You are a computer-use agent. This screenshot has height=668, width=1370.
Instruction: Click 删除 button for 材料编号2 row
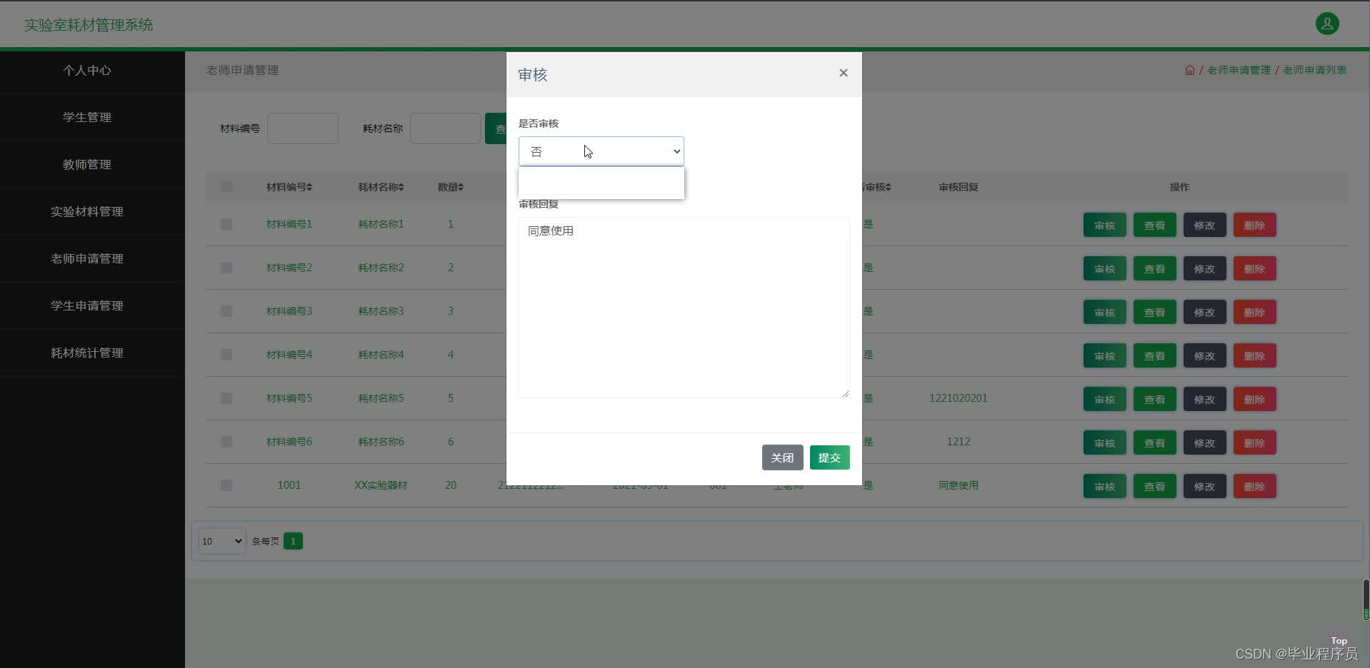tap(1254, 268)
